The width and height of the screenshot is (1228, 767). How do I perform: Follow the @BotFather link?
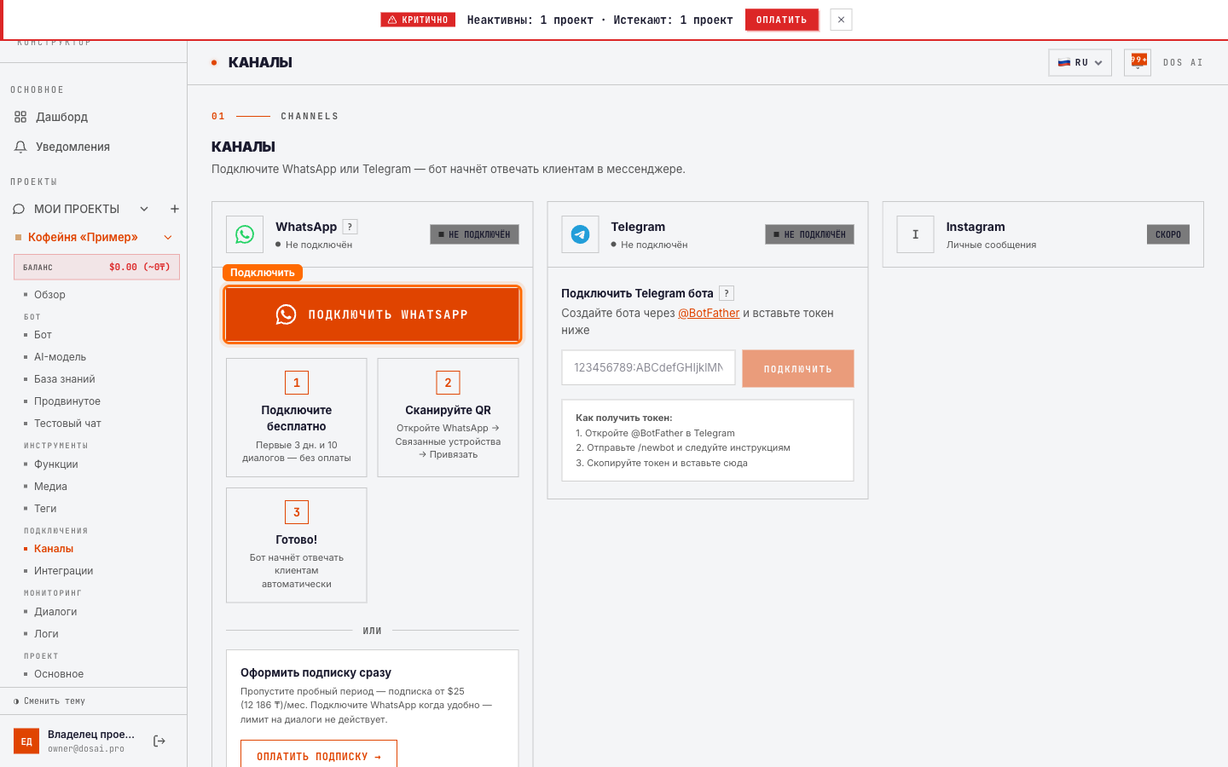pos(709,313)
